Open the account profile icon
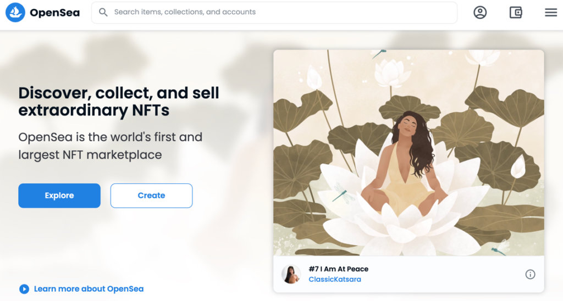 tap(480, 12)
